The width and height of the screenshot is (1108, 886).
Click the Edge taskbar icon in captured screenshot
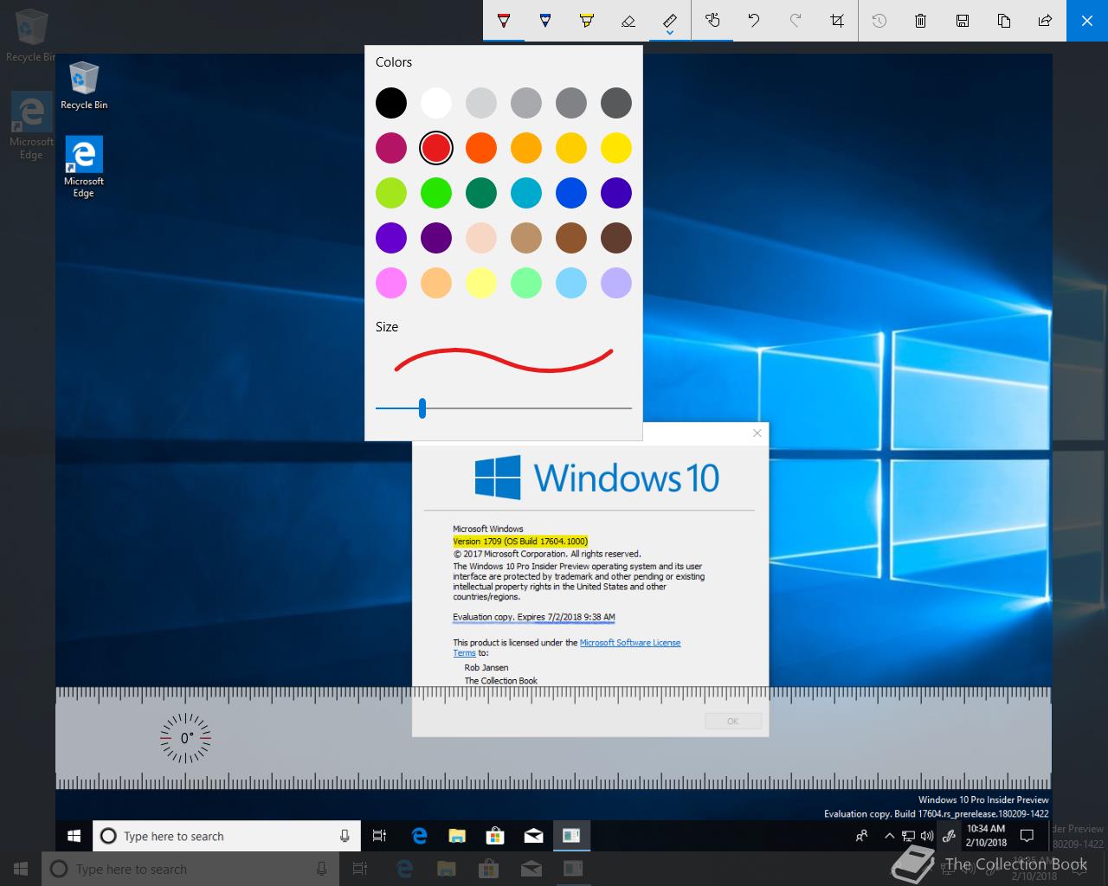coord(420,836)
